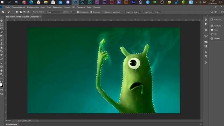Open the crossed-tools Tool Presets panel icon
Screen dimensions: 224x126
pyautogui.click(x=206, y=62)
